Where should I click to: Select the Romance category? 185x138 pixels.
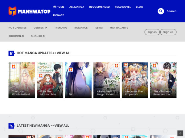[x=81, y=28]
